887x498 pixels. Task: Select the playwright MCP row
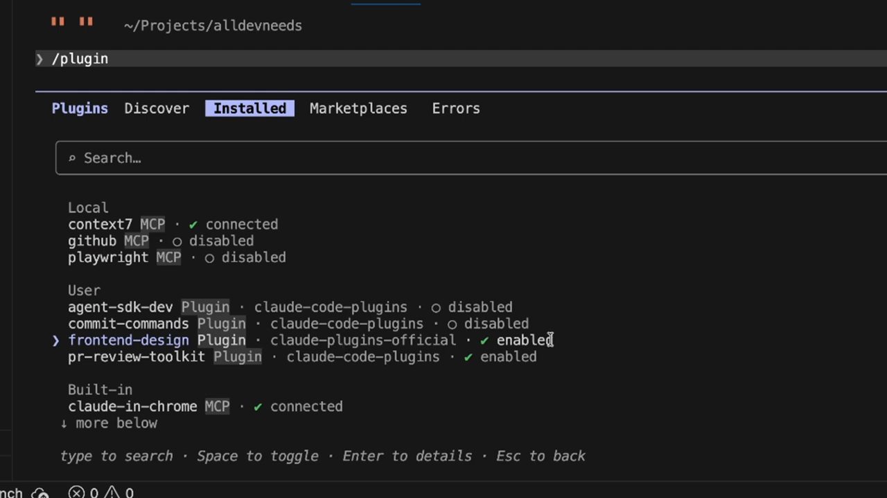point(177,257)
